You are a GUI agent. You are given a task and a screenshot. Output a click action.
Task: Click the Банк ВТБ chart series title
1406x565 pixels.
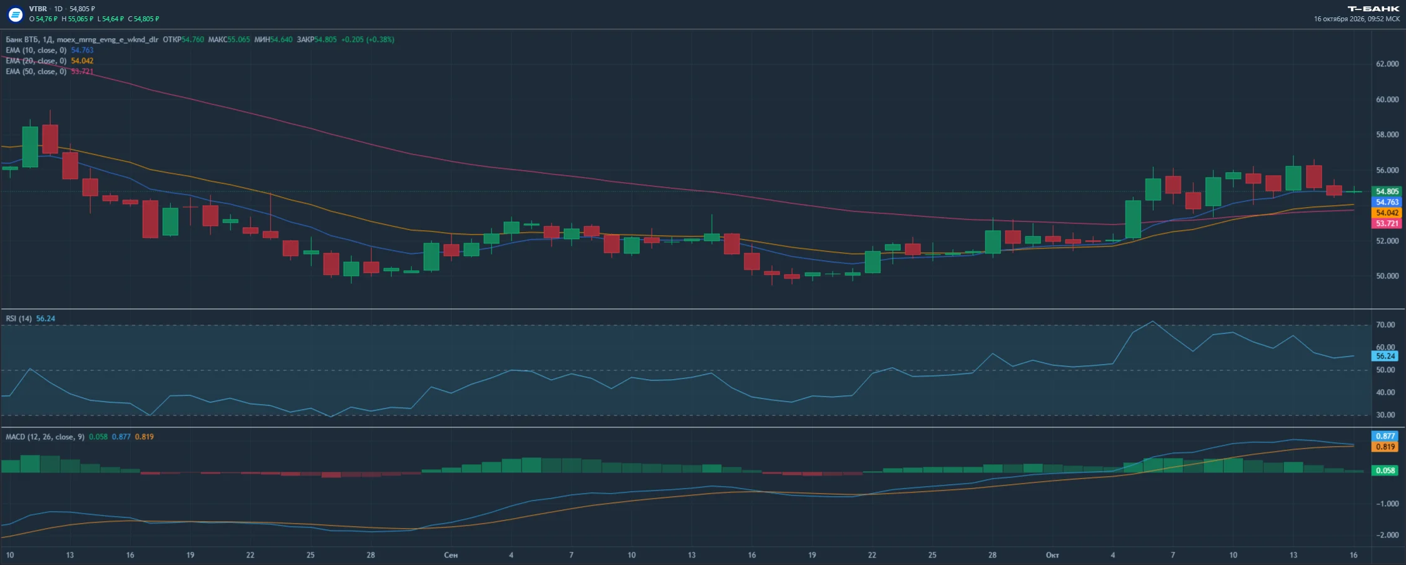click(82, 39)
